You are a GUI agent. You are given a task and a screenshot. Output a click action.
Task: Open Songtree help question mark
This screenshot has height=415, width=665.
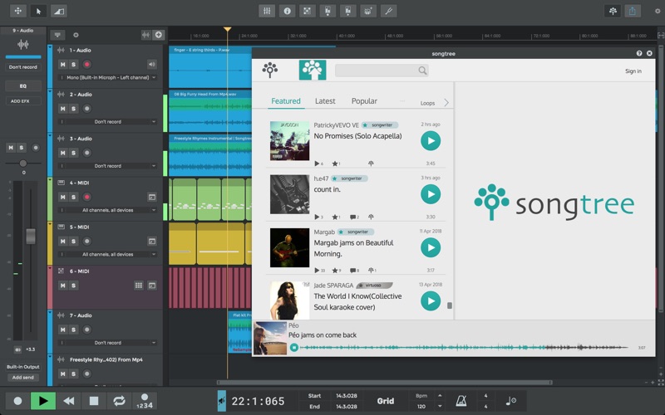coord(639,53)
